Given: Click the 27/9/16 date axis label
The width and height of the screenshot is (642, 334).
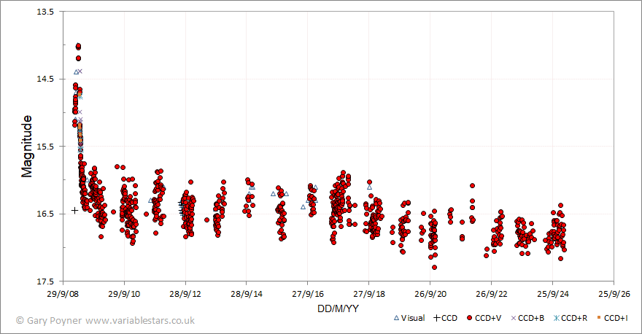Looking at the screenshot, I should [x=308, y=294].
